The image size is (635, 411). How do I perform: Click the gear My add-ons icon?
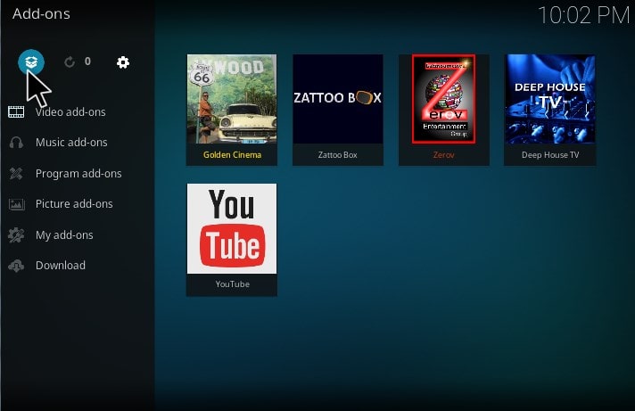click(16, 234)
